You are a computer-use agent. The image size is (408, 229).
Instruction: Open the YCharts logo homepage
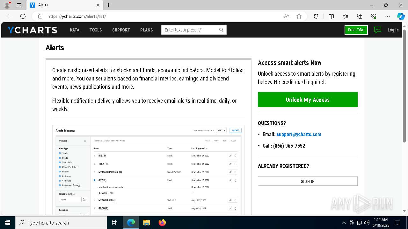click(32, 30)
